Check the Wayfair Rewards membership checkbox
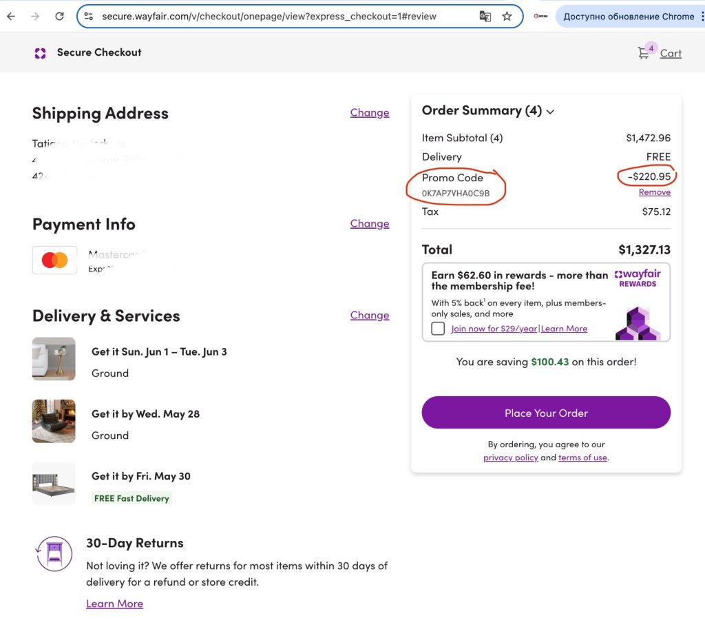The height and width of the screenshot is (636, 705). point(438,328)
